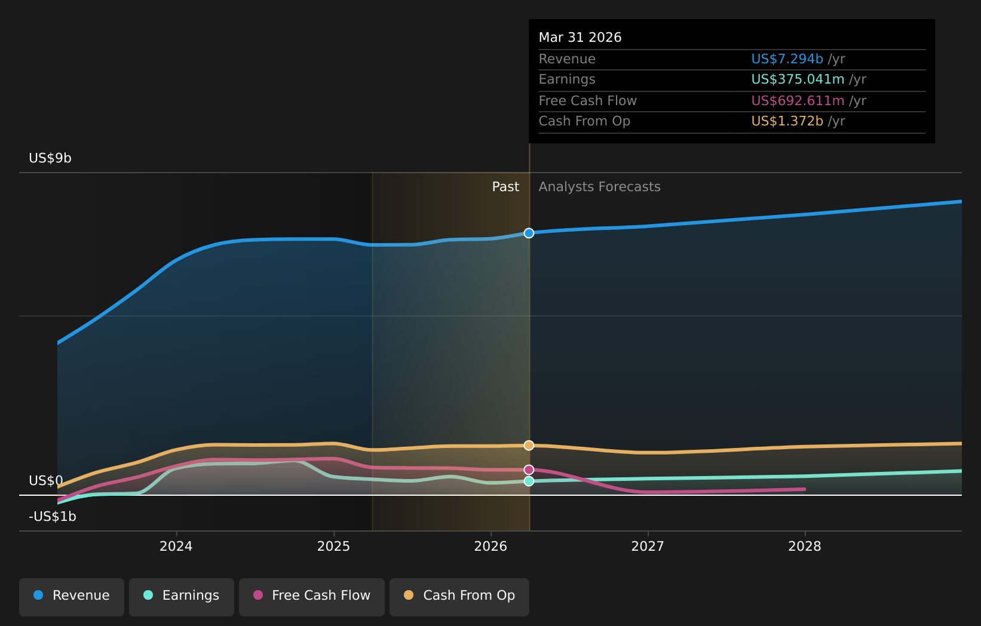Select the Cash From Op data point marker
The image size is (981, 626).
[x=529, y=446]
